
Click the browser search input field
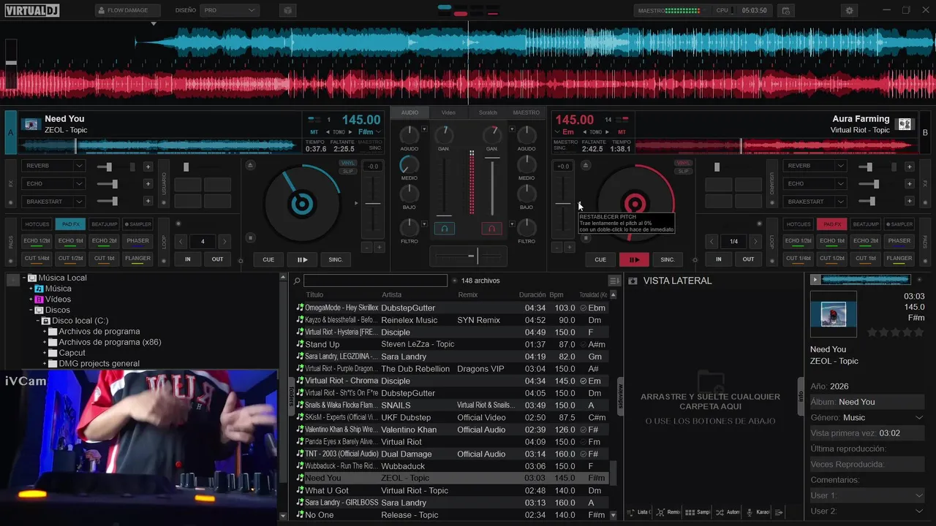[375, 281]
